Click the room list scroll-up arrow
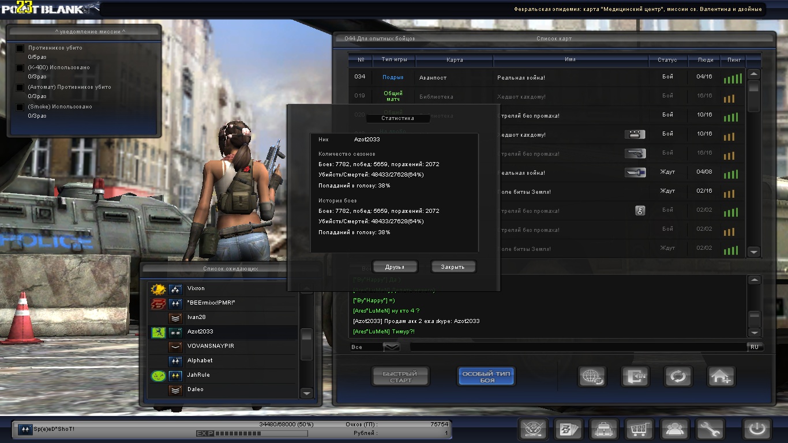 pyautogui.click(x=753, y=74)
